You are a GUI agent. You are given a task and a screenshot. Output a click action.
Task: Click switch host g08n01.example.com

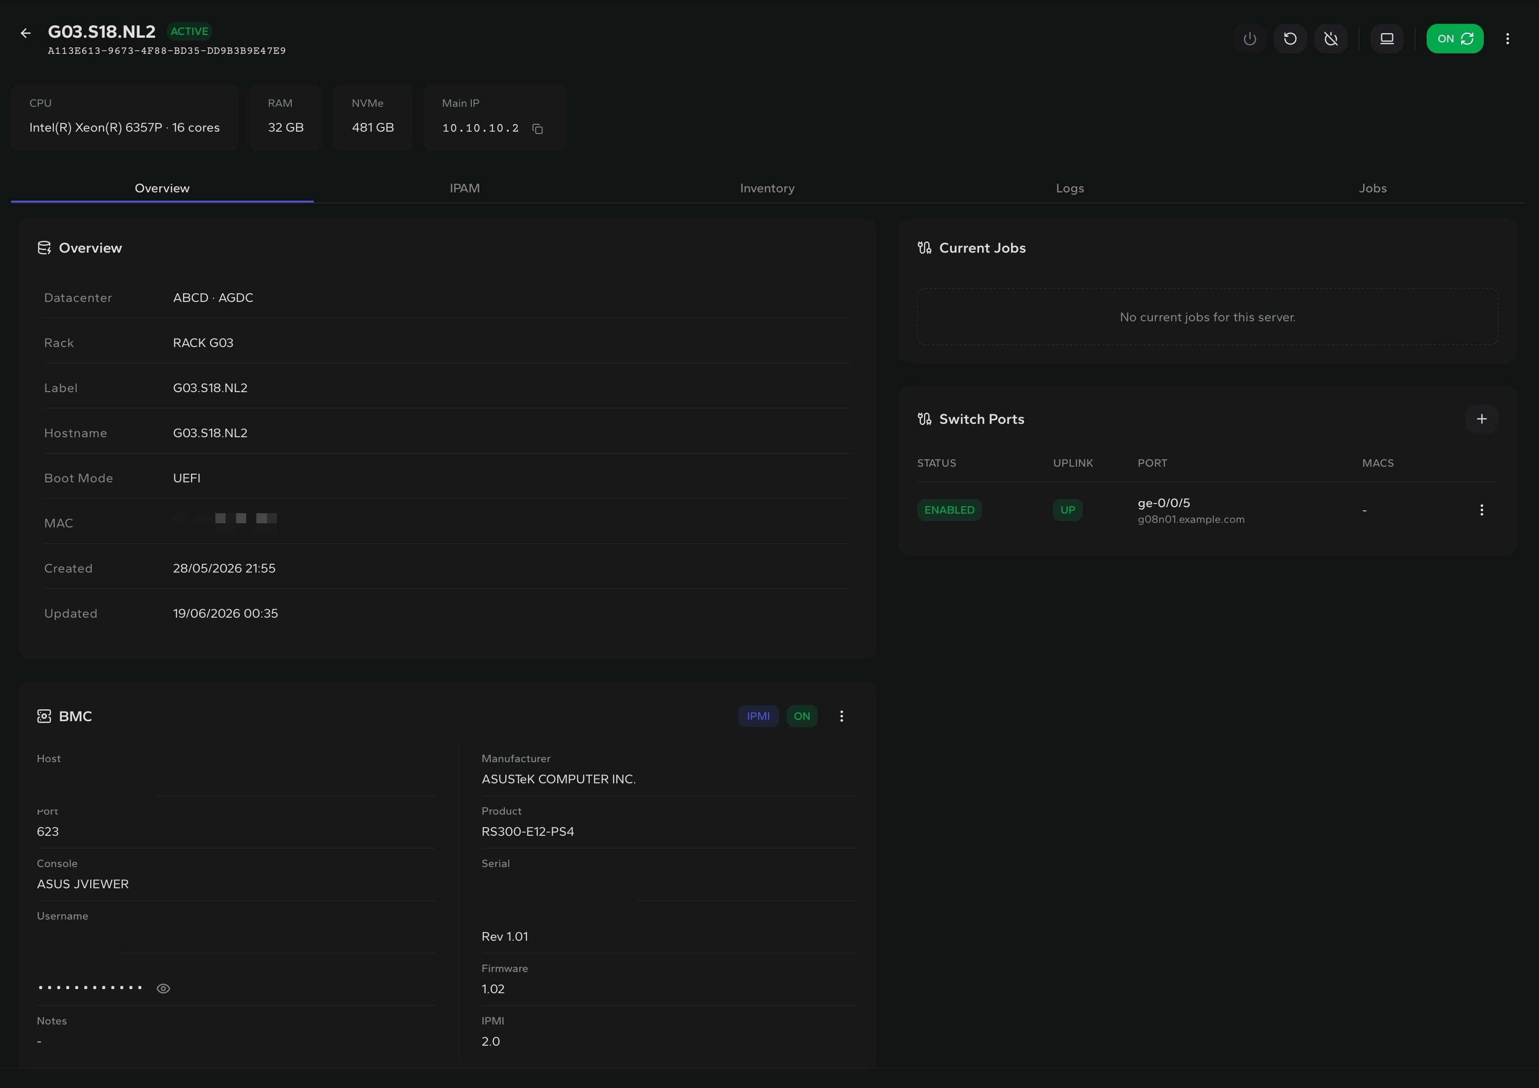[x=1191, y=520]
